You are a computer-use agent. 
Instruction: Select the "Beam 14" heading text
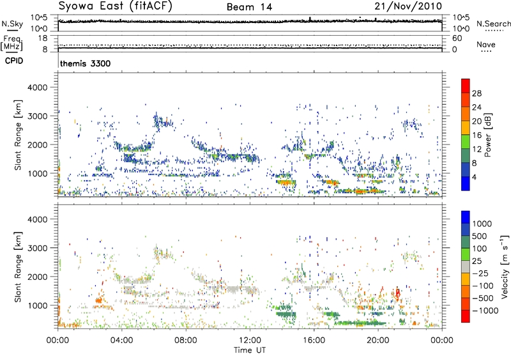click(249, 7)
